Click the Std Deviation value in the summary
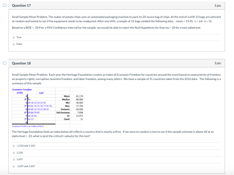This screenshot has width=234, height=175. point(80,113)
